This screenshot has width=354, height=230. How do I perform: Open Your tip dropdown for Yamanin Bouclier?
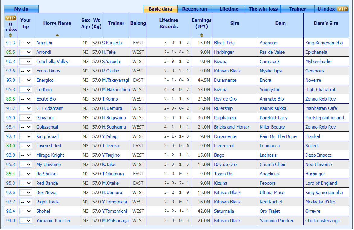[x=25, y=221]
